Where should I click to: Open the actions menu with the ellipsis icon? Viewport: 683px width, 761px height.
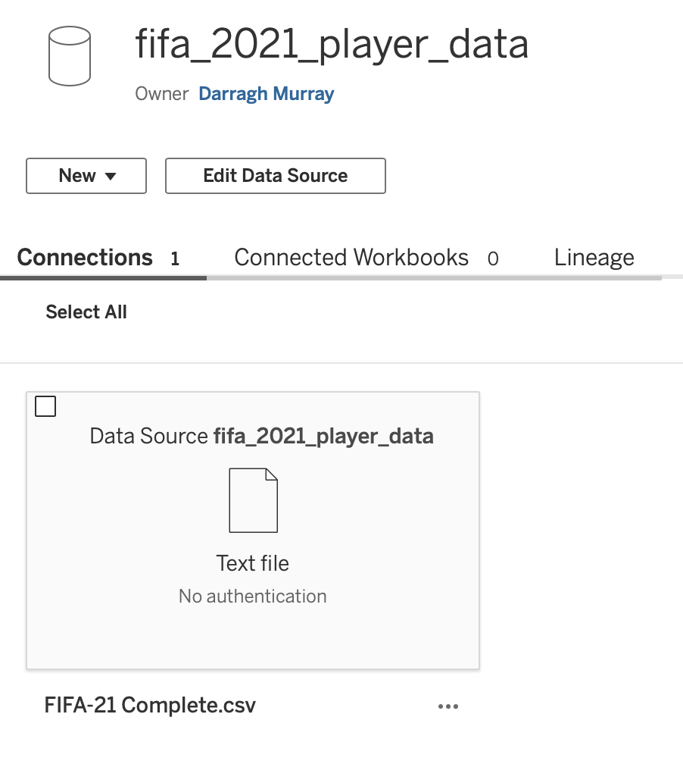pos(448,706)
